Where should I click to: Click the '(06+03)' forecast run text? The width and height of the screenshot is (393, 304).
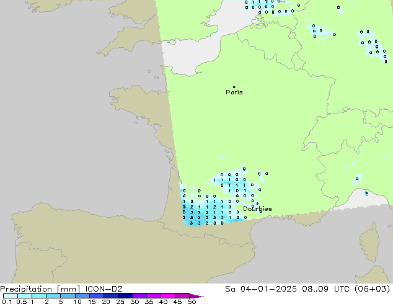tap(373, 289)
